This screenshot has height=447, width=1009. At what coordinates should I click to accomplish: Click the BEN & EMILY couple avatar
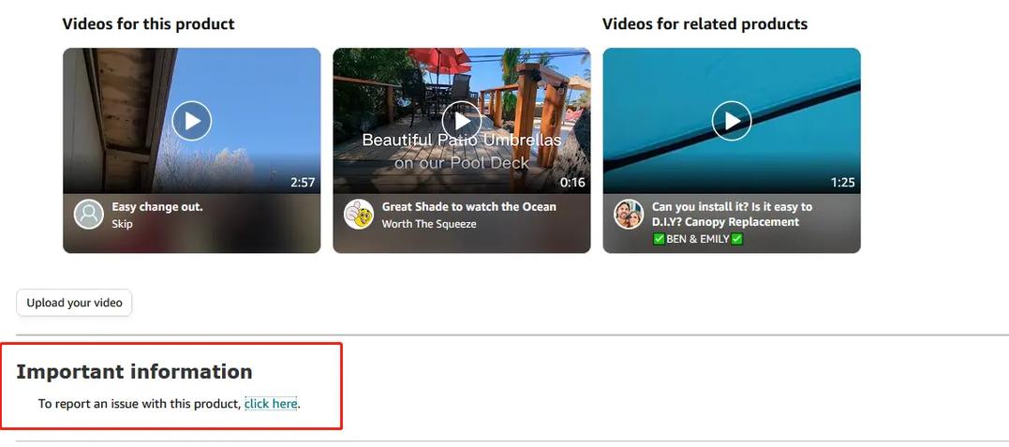pos(629,215)
